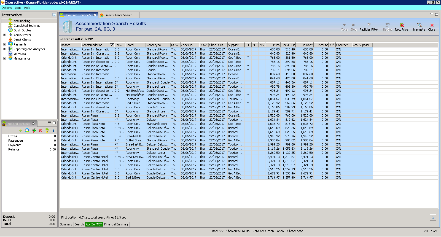Sort results by the Price column
The image size is (441, 237).
click(x=273, y=45)
